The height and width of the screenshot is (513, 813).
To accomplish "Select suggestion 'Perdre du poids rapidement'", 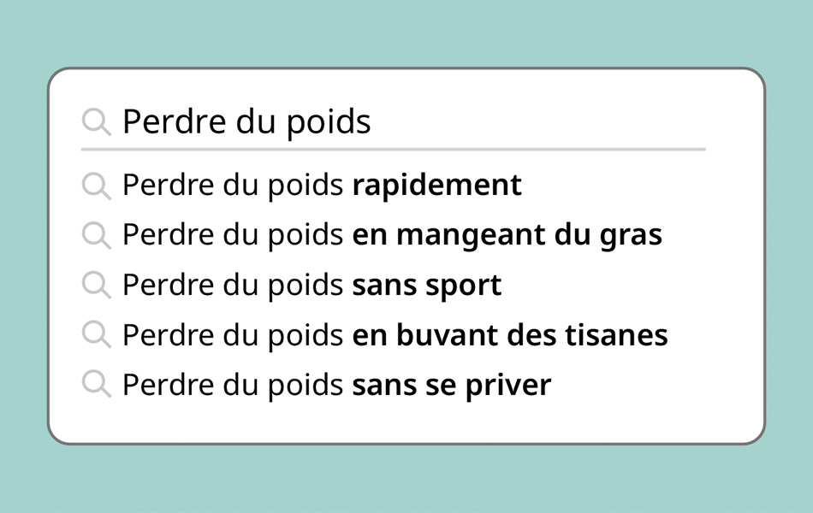I will tap(322, 186).
